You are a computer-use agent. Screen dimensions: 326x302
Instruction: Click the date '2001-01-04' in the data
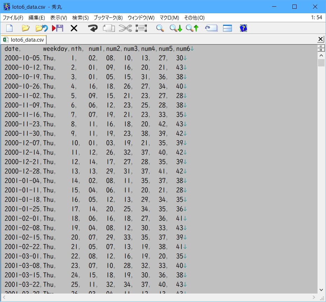coord(22,181)
